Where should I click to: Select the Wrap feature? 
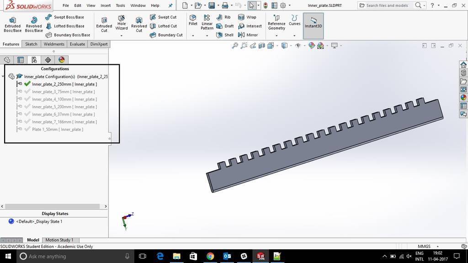[247, 17]
